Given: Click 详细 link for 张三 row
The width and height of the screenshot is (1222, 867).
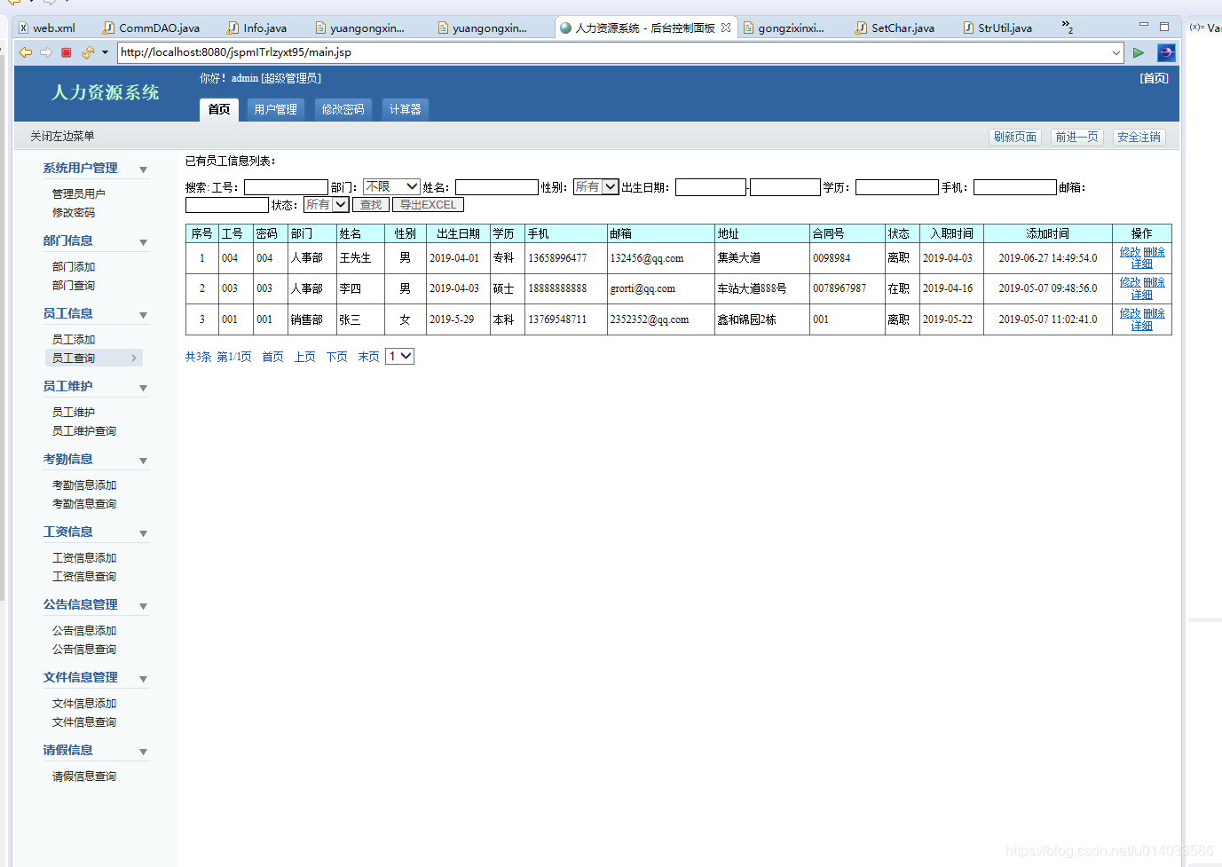Looking at the screenshot, I should point(1141,326).
